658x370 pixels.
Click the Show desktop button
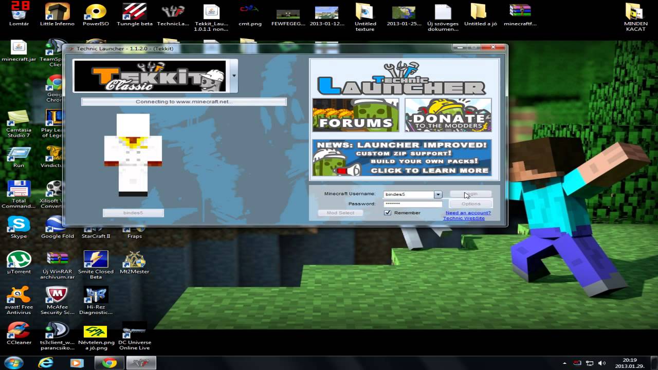point(654,363)
